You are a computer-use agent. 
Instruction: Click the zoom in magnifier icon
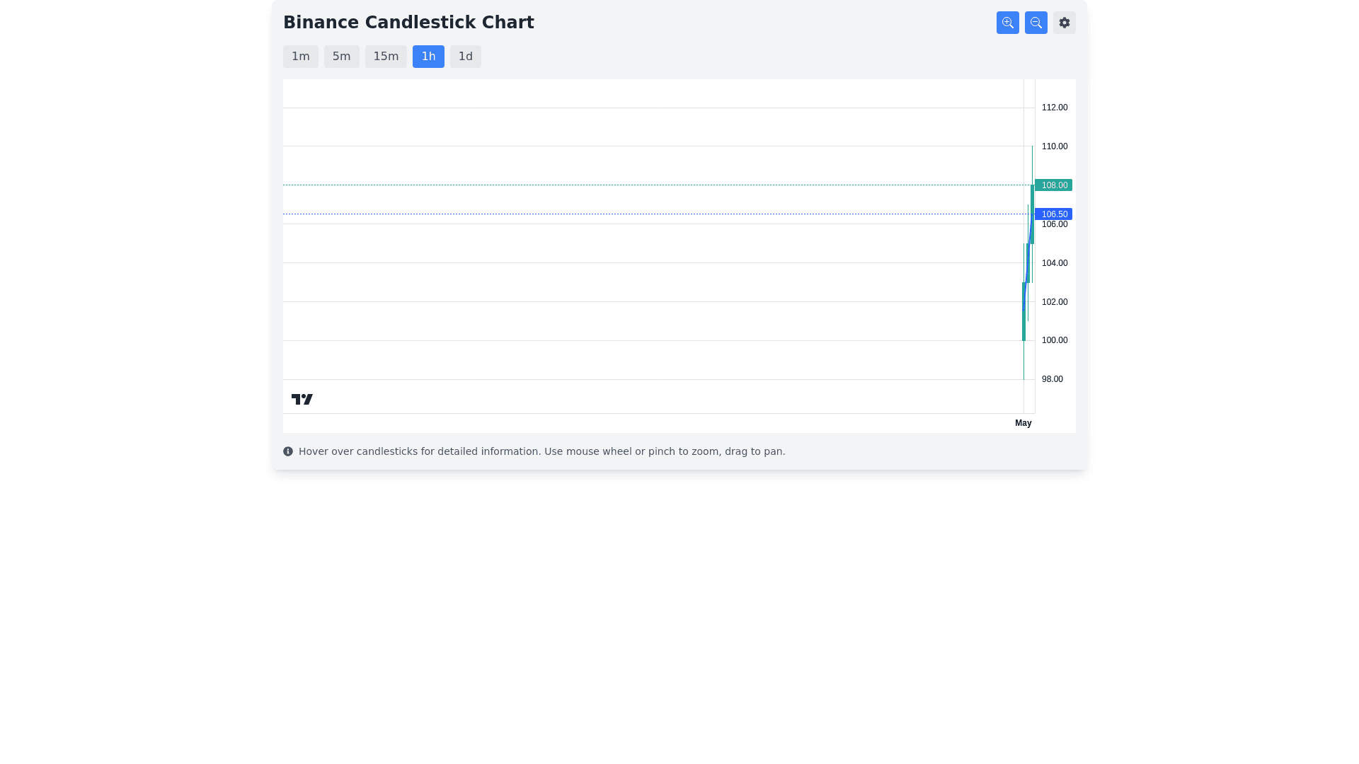(x=1007, y=23)
